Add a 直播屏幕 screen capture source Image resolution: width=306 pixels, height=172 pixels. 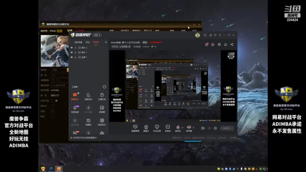[x=135, y=128]
